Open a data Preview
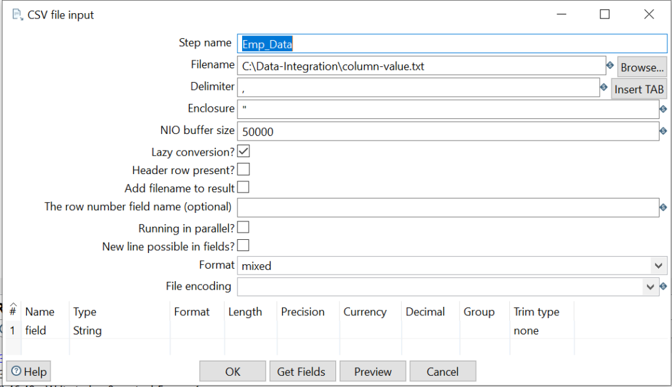 pyautogui.click(x=373, y=371)
